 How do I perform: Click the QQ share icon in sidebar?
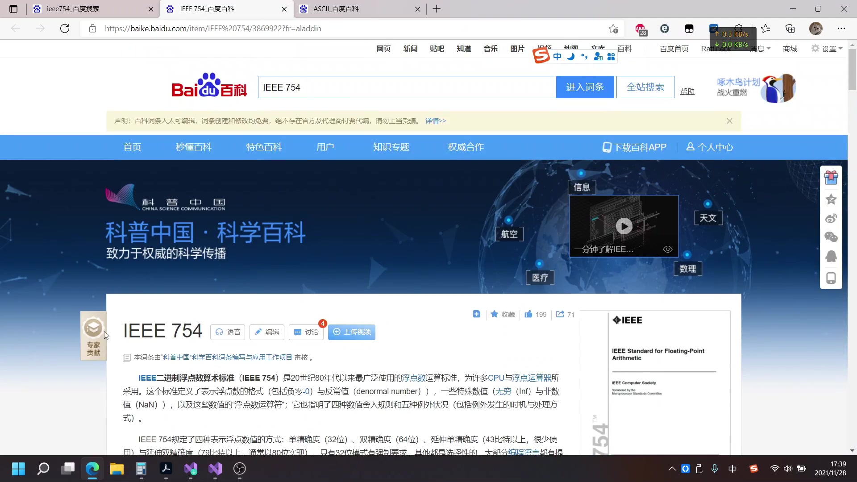(x=831, y=256)
